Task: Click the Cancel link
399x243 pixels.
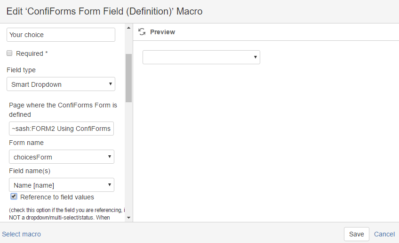Action: click(x=384, y=234)
